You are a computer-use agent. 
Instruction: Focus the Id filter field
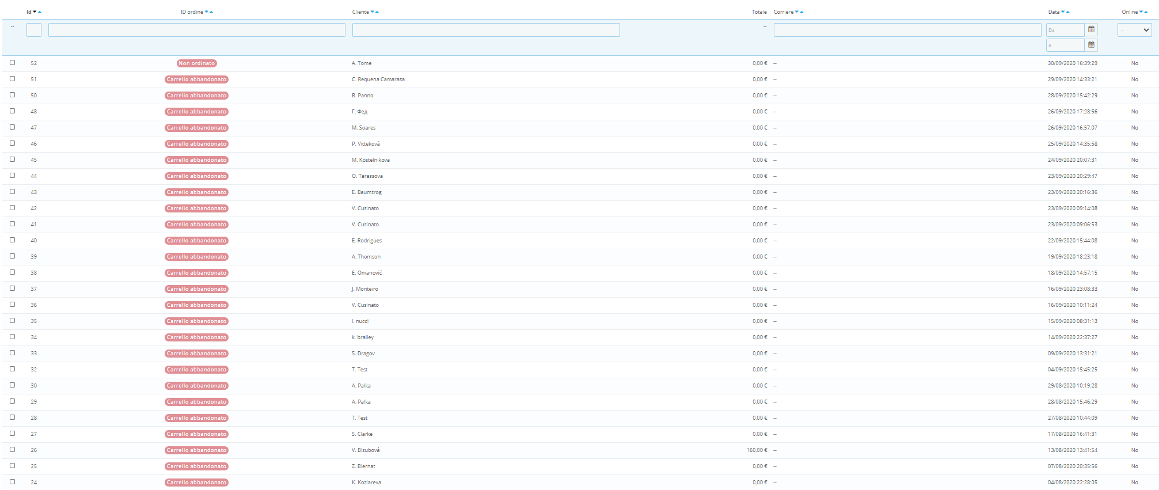click(34, 30)
